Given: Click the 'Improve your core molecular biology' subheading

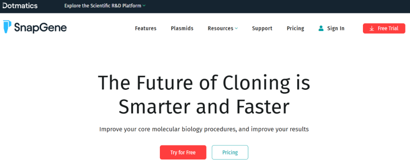Looking at the screenshot, I should [204, 129].
